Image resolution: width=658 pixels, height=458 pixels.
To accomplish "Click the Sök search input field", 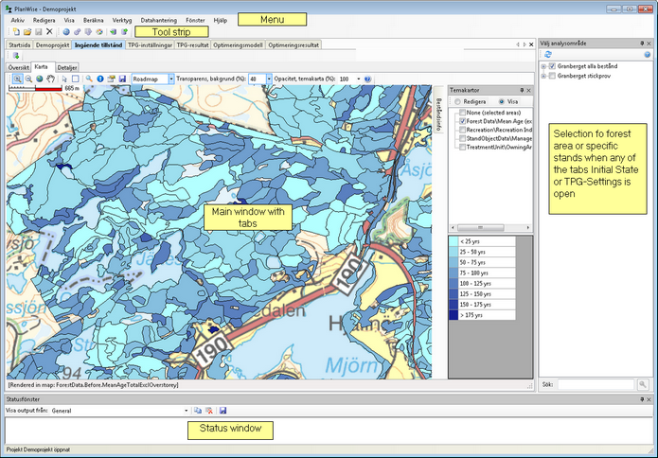I will click(596, 384).
